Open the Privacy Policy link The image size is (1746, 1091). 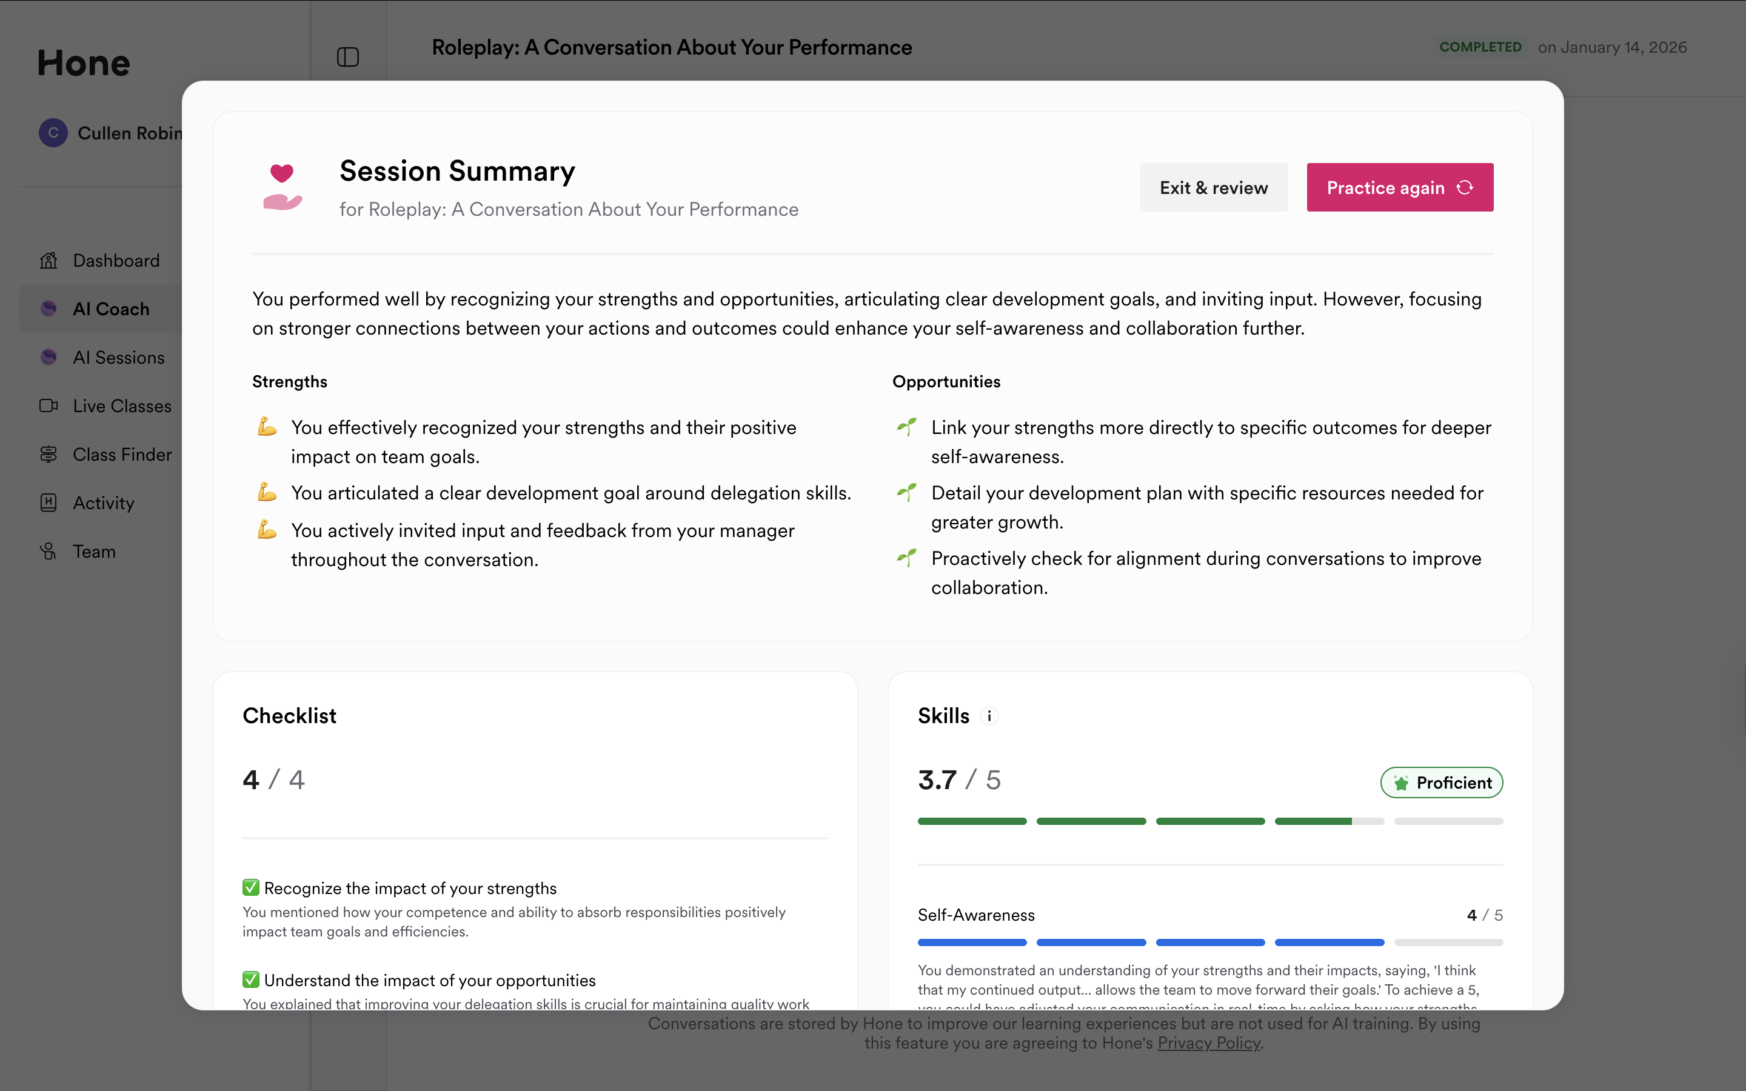[1208, 1043]
